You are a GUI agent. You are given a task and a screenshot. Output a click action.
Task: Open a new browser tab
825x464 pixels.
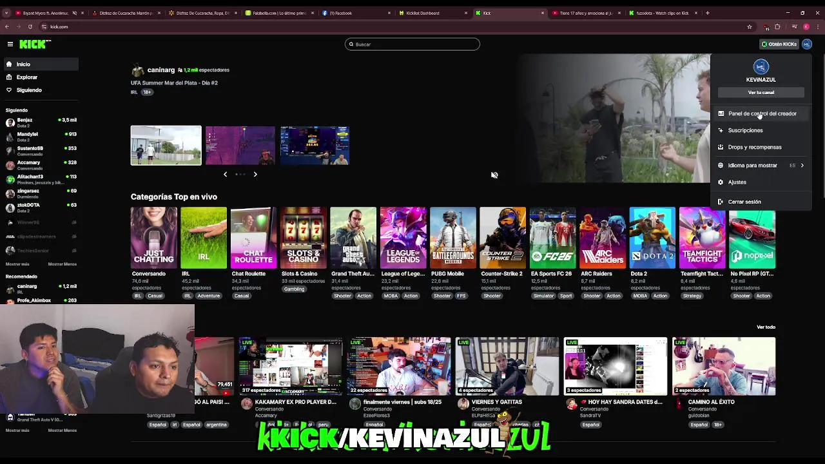[x=707, y=13]
